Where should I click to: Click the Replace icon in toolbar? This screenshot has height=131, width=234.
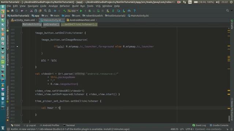point(50,11)
